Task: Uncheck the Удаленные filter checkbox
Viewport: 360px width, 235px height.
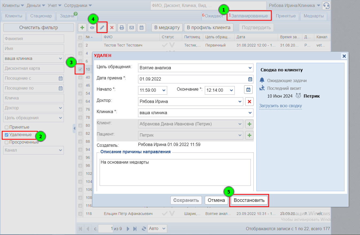Action: (x=7, y=135)
